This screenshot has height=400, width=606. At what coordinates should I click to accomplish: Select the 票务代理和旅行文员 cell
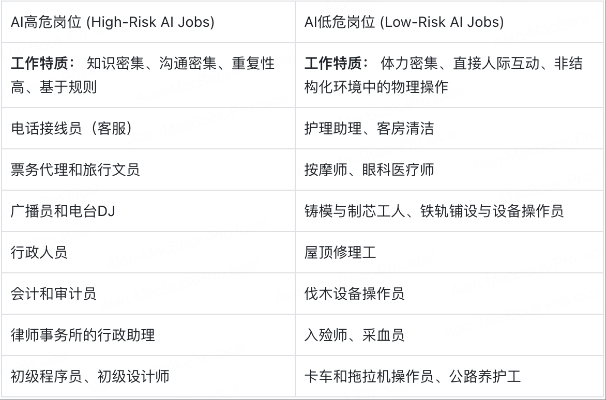(x=148, y=170)
